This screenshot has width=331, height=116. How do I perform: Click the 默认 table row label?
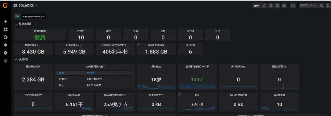tap(61, 85)
